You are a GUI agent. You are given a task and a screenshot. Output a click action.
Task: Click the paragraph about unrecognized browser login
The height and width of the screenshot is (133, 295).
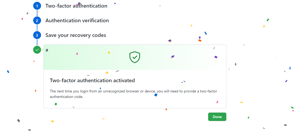coord(133,94)
